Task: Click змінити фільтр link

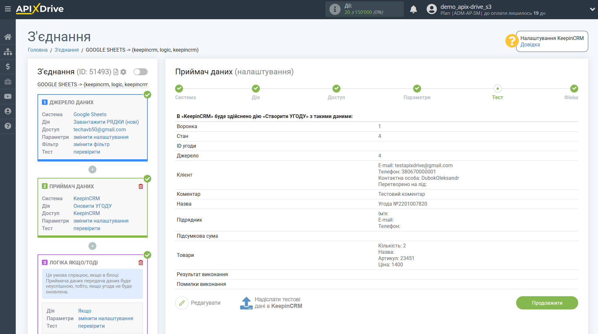Action: (x=91, y=144)
